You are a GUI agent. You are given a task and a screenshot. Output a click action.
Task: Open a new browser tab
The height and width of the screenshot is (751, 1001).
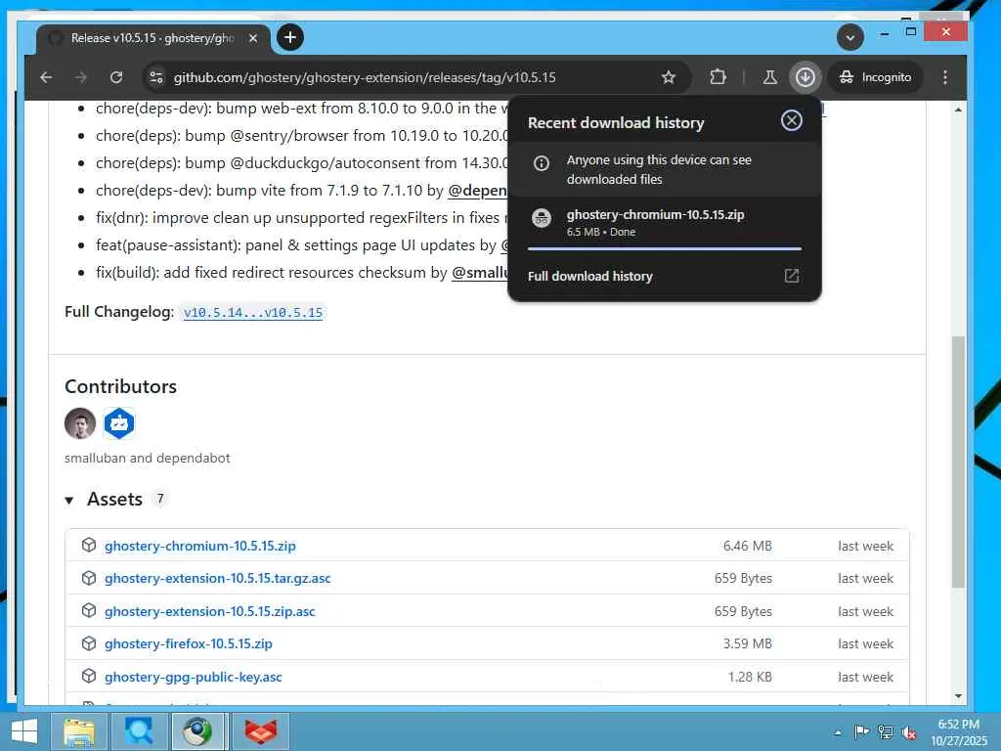click(x=289, y=38)
